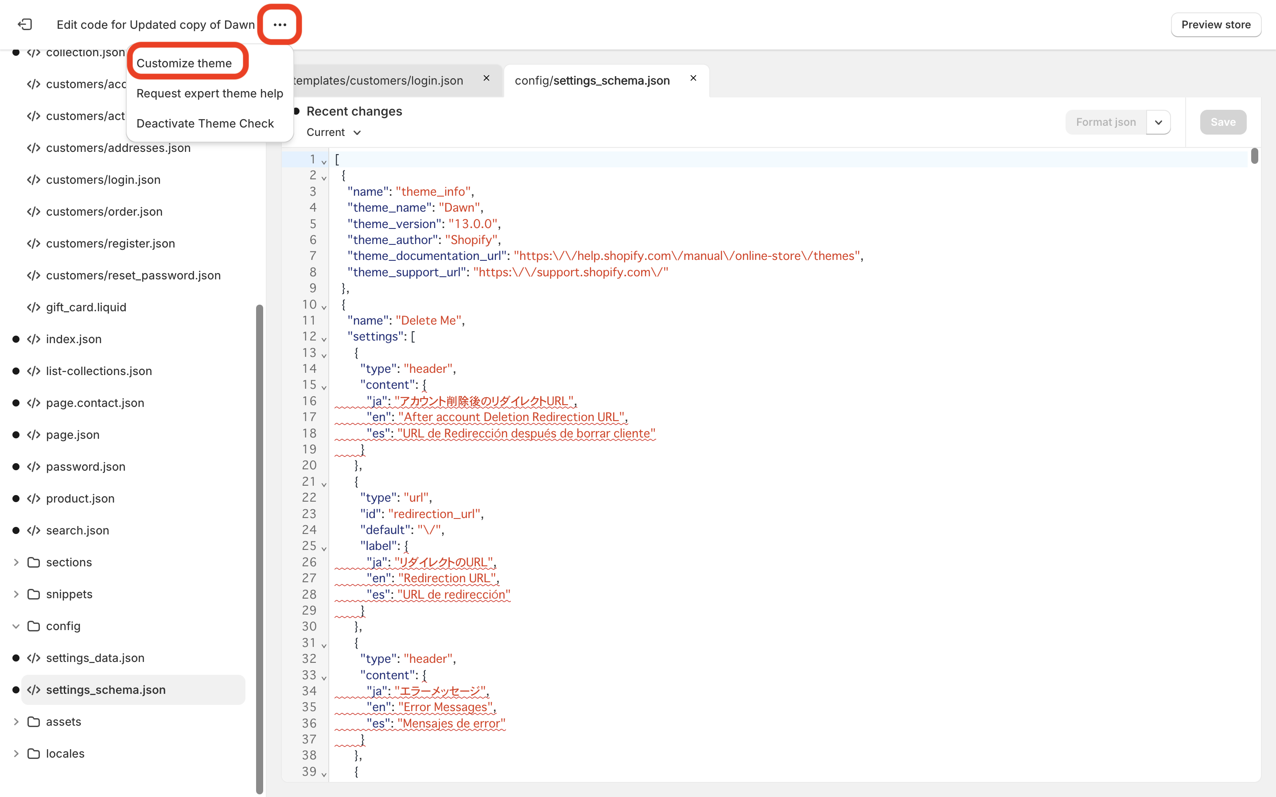Open settings_data.json file
Viewport: 1276px width, 797px height.
95,658
